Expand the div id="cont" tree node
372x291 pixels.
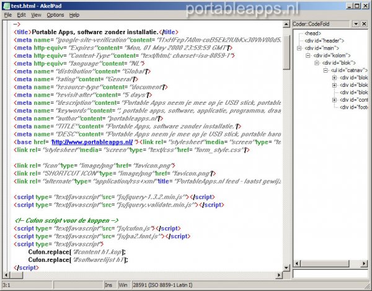[334, 99]
